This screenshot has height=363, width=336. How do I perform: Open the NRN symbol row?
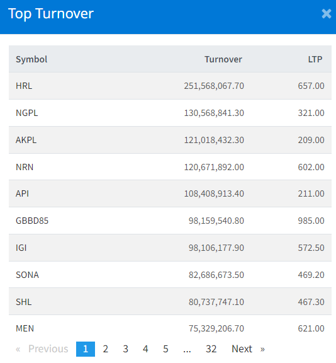(170, 167)
